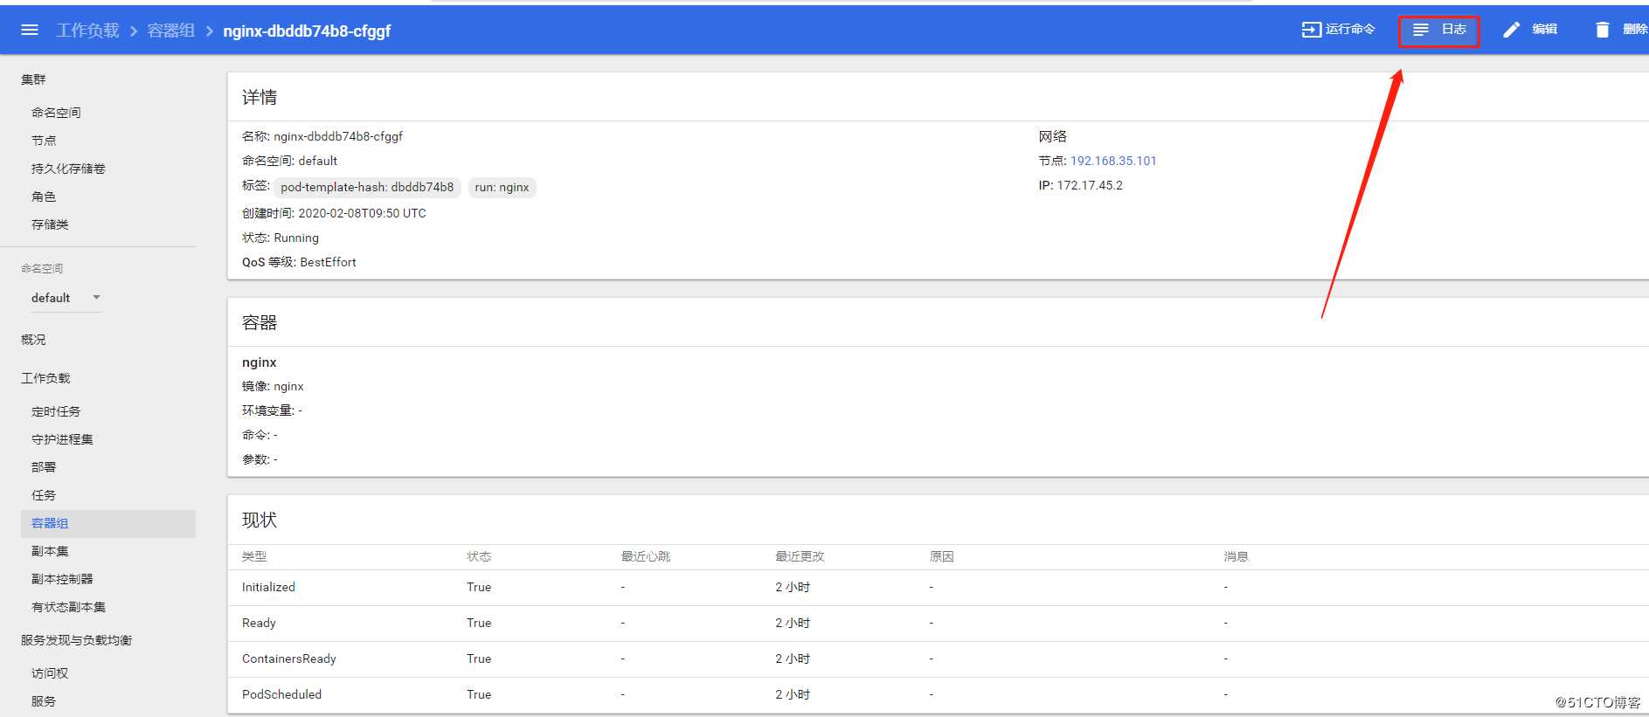Click the 编辑 text label
Screen dimensions: 1649x717
[x=1544, y=30]
